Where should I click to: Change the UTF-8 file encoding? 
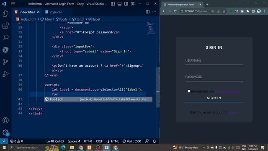(88, 141)
